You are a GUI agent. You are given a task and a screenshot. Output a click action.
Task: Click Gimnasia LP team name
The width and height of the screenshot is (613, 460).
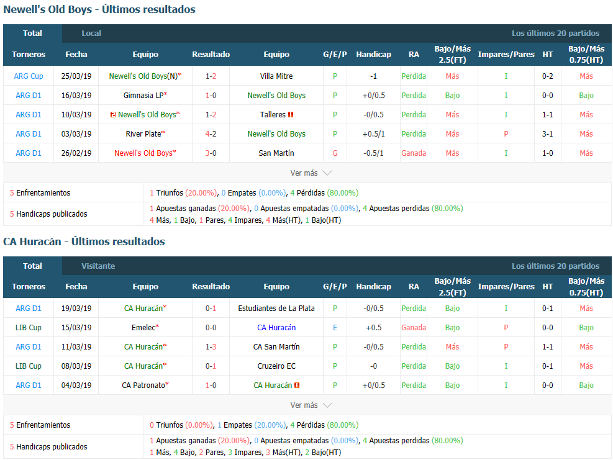[x=143, y=96]
